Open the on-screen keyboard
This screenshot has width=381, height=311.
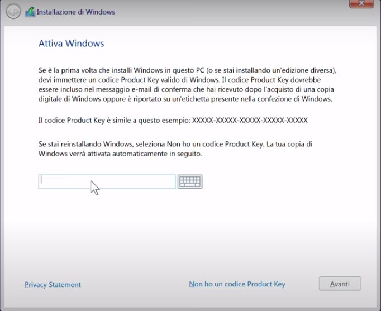tap(190, 181)
